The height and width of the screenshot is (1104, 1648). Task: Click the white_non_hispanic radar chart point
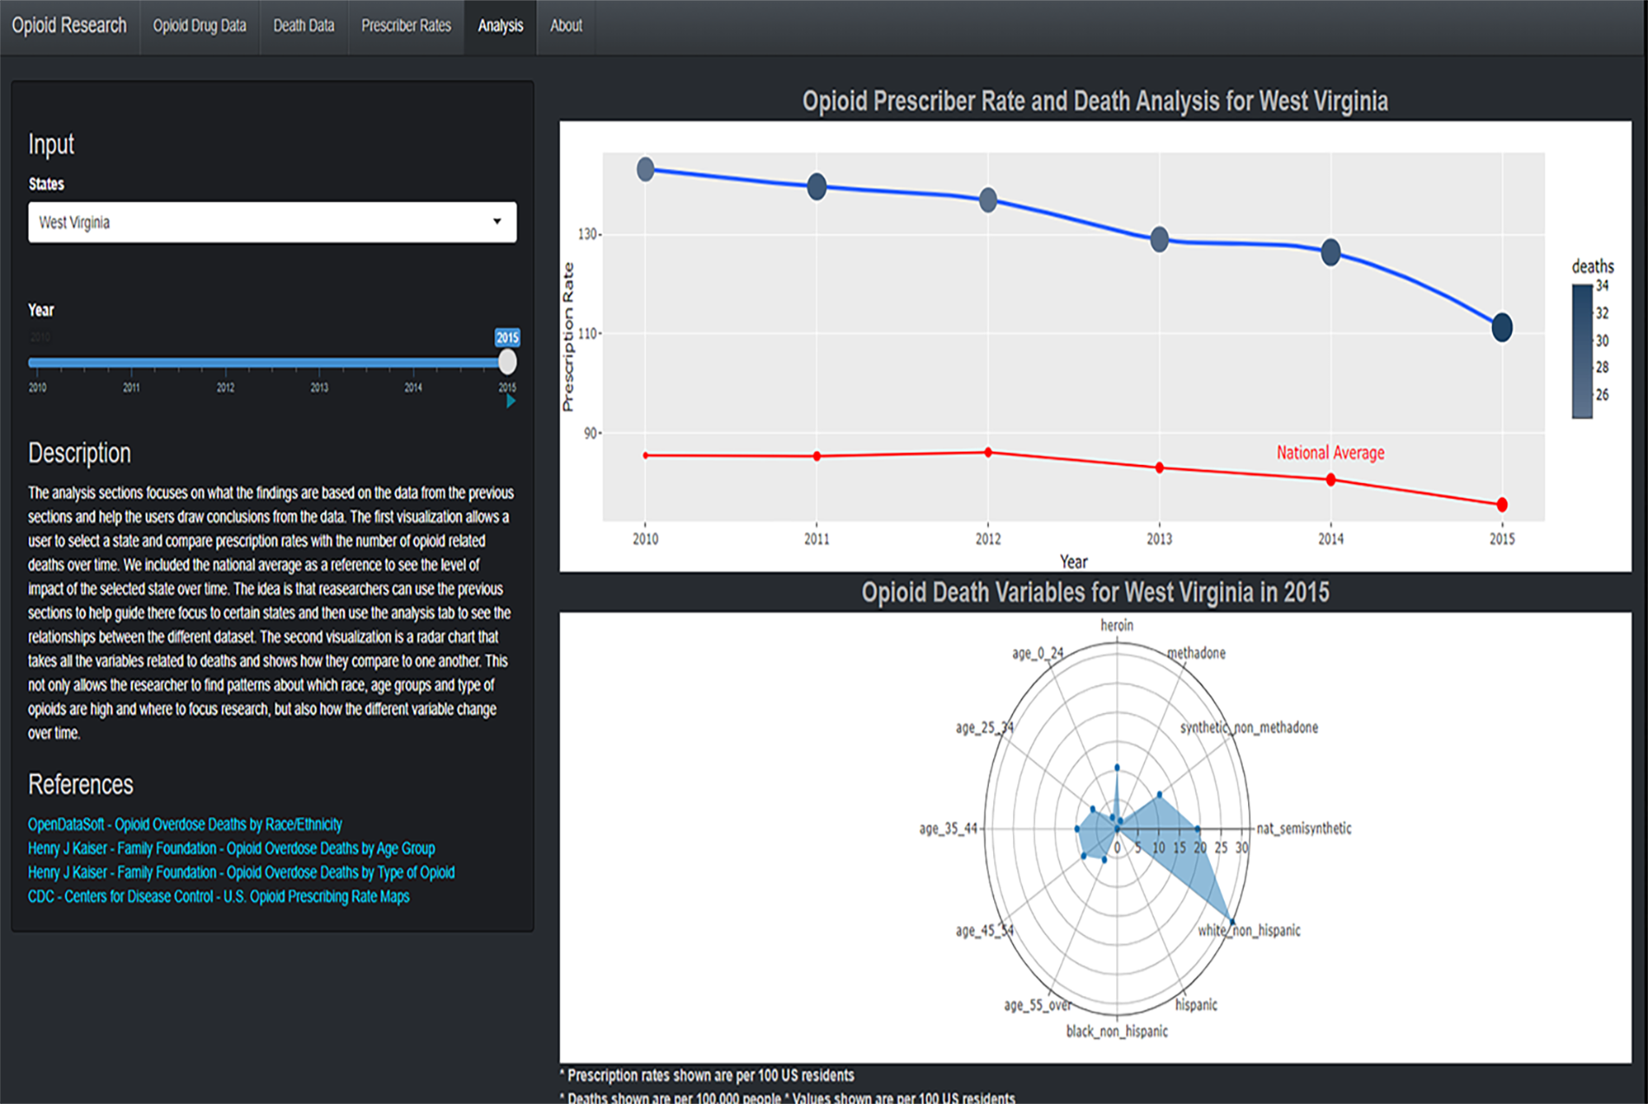1233,921
